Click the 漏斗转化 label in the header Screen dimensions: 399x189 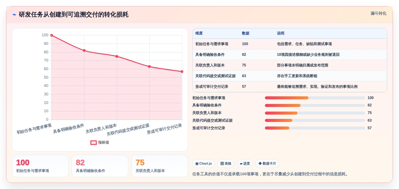[378, 13]
